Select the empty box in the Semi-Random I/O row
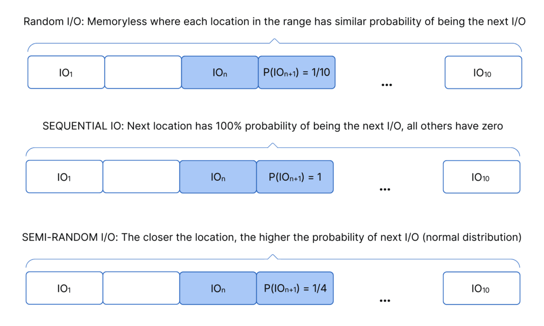This screenshot has height=326, width=544. 141,288
